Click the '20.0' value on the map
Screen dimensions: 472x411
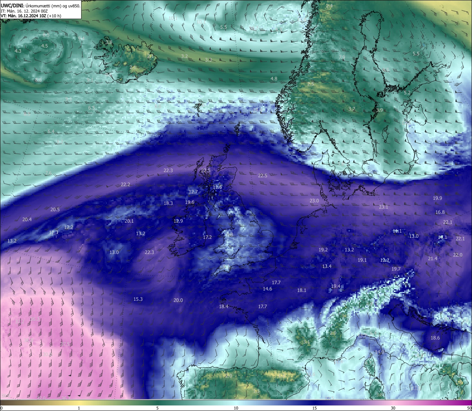178,300
